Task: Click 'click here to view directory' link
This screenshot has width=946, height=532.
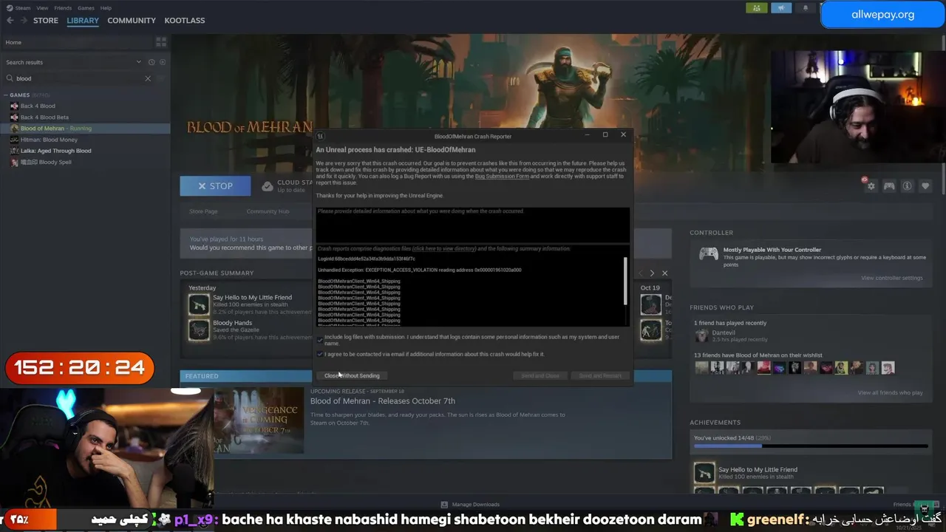Action: tap(444, 249)
